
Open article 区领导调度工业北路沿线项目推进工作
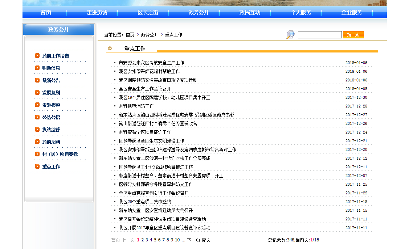point(156,167)
